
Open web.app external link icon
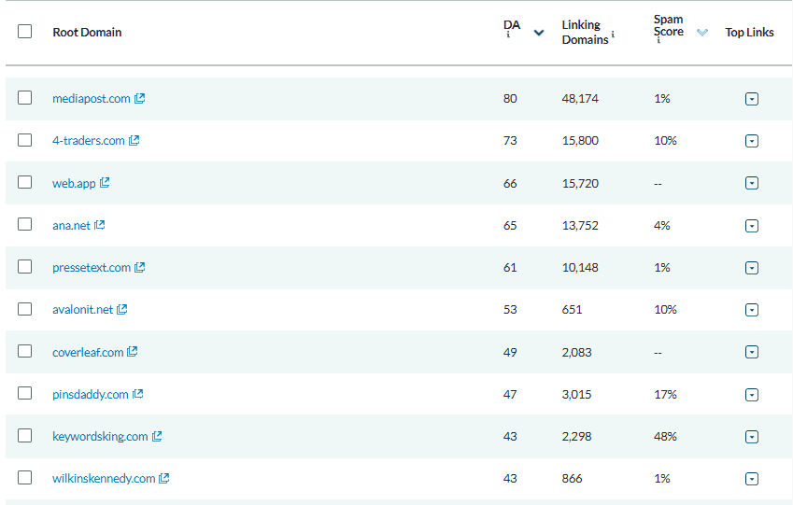(105, 183)
